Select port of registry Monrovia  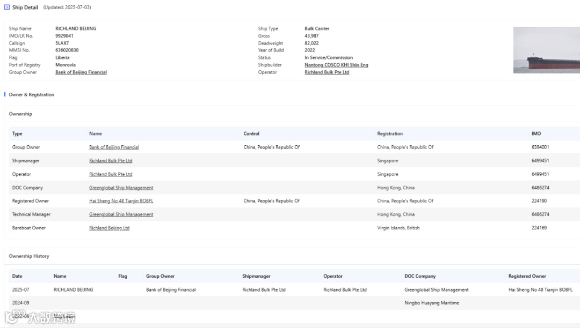[66, 65]
